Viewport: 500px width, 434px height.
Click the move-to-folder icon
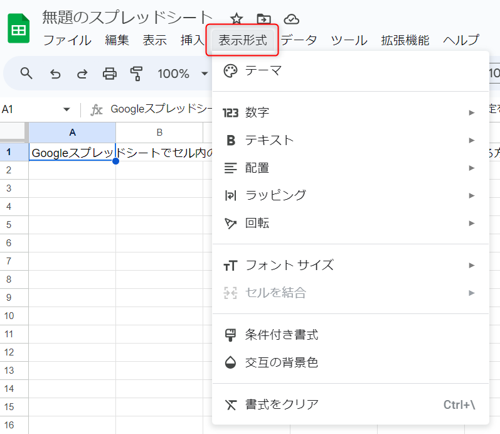point(263,19)
